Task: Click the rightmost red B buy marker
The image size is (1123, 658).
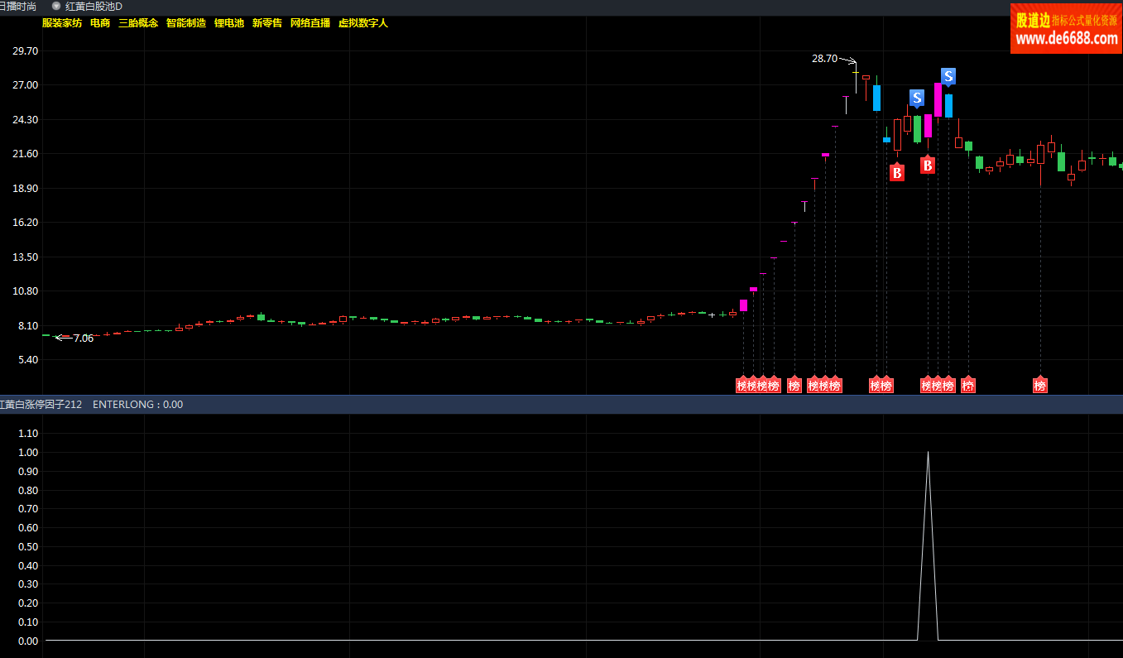Action: pos(928,166)
